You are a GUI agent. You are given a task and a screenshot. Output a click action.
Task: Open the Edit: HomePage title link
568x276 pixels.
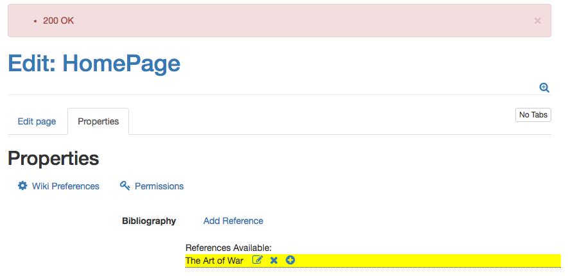point(94,64)
